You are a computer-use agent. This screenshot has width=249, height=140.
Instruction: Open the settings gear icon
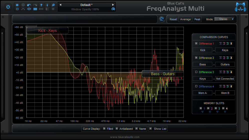click(23, 5)
